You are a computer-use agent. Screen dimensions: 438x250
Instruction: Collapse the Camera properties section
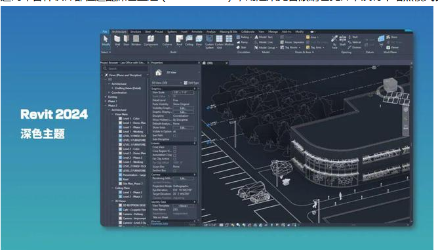[x=195, y=175]
